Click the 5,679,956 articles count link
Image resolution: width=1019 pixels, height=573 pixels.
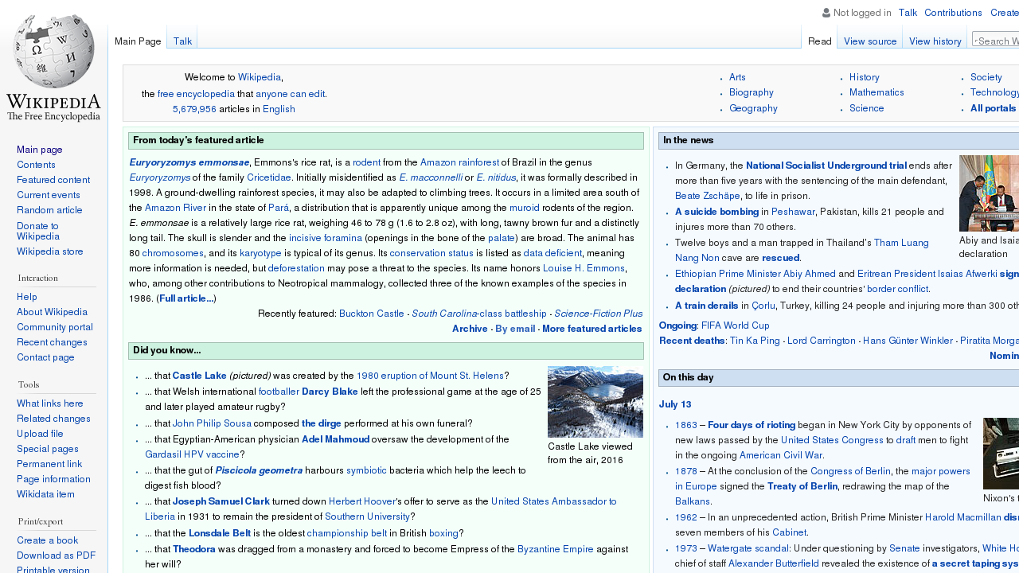194,109
